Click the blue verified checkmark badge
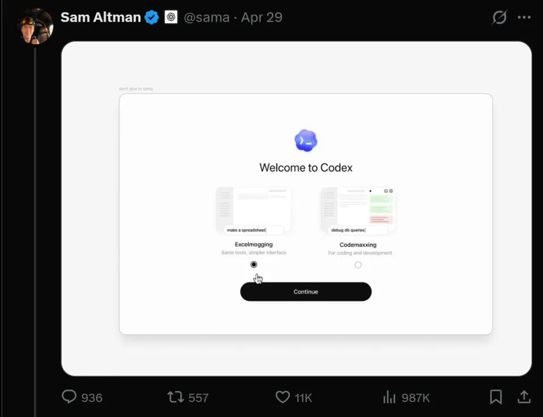This screenshot has height=417, width=543. coord(152,18)
